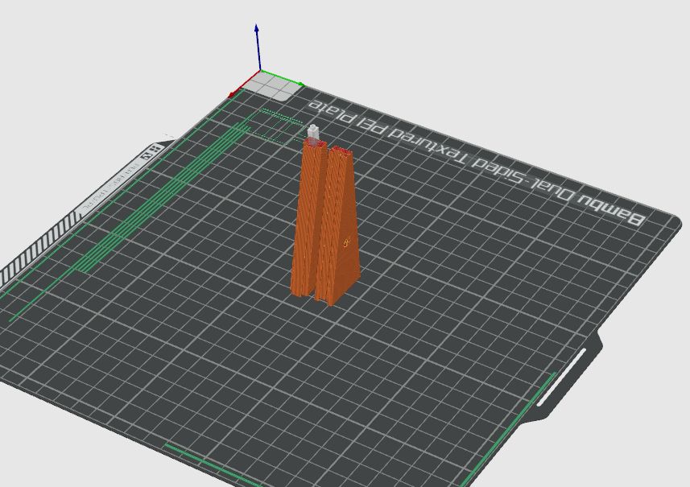This screenshot has height=487, width=690.
Task: Click the origin corner marker of the plate
Action: [262, 72]
